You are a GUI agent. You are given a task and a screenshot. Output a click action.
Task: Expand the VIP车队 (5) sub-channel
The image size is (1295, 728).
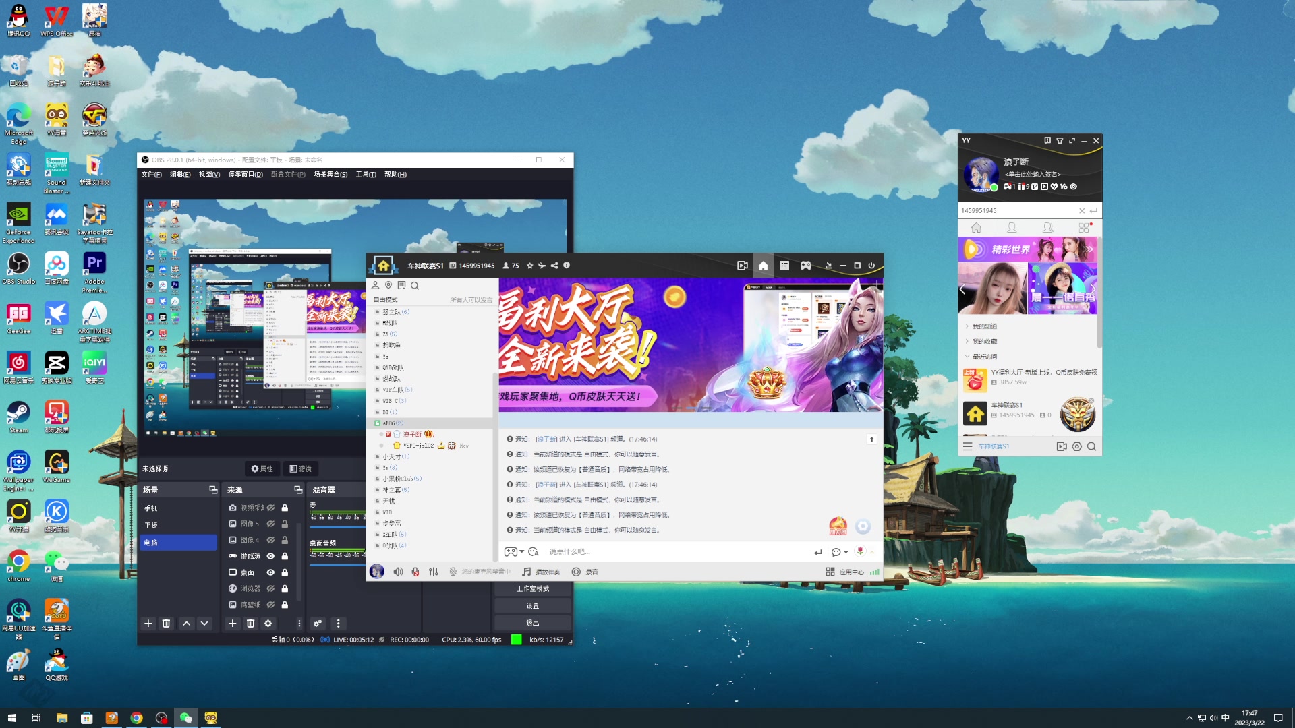click(377, 390)
